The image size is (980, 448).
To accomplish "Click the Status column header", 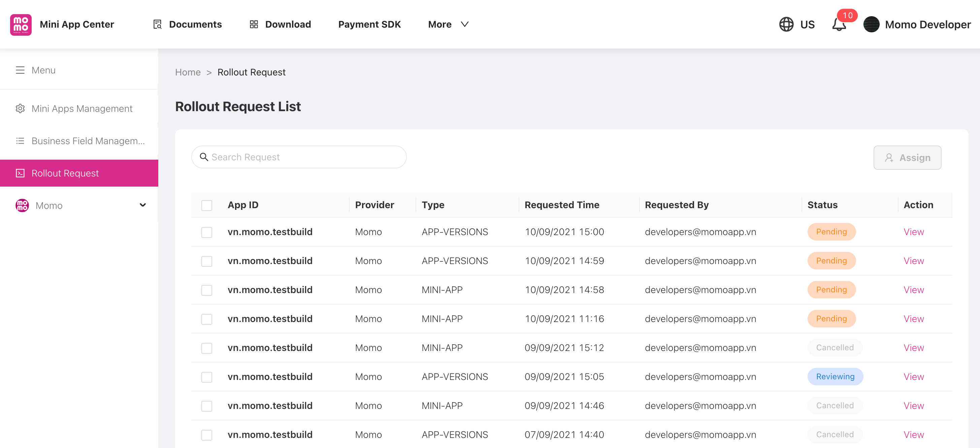I will pyautogui.click(x=822, y=205).
